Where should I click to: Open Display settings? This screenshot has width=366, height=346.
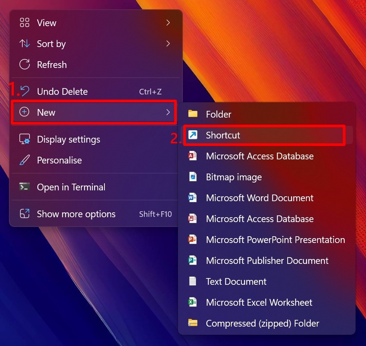point(68,139)
